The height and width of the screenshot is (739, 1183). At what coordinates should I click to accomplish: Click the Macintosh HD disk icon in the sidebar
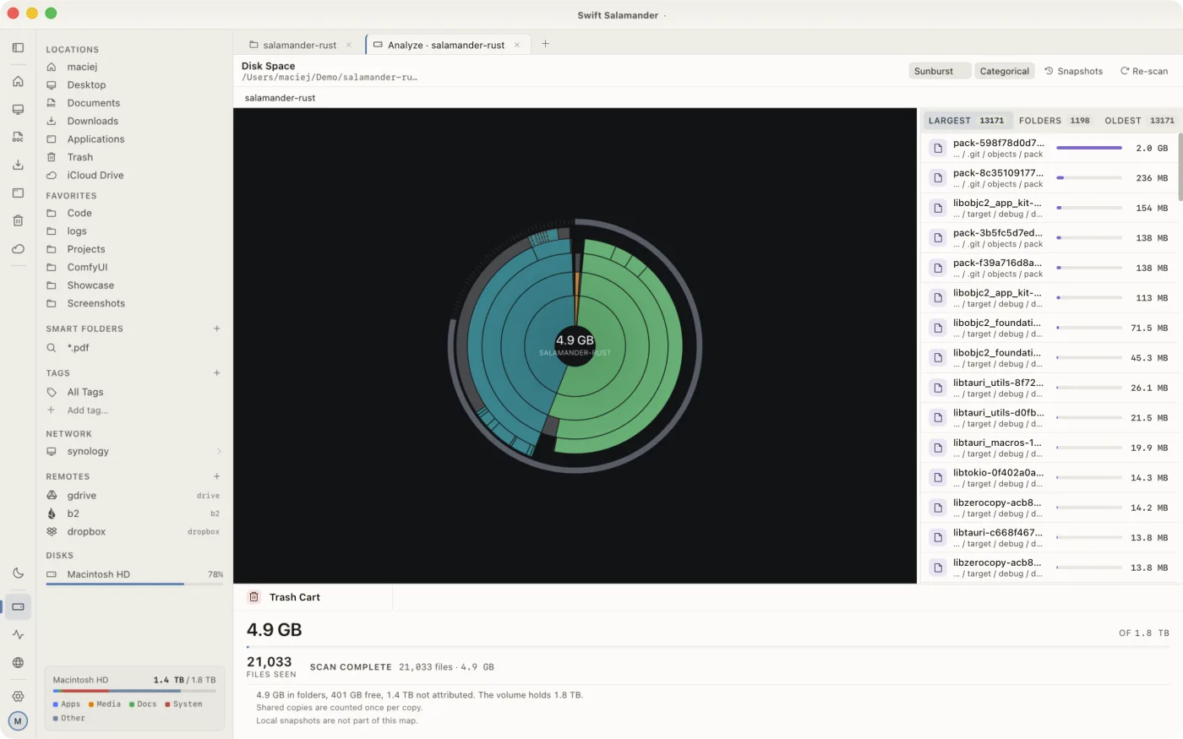[x=52, y=574]
